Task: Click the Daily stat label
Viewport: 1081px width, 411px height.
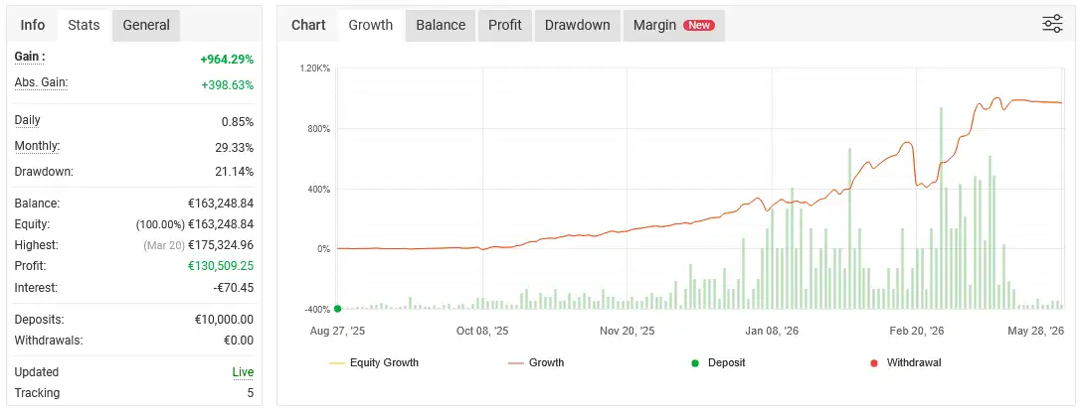Action: click(28, 120)
